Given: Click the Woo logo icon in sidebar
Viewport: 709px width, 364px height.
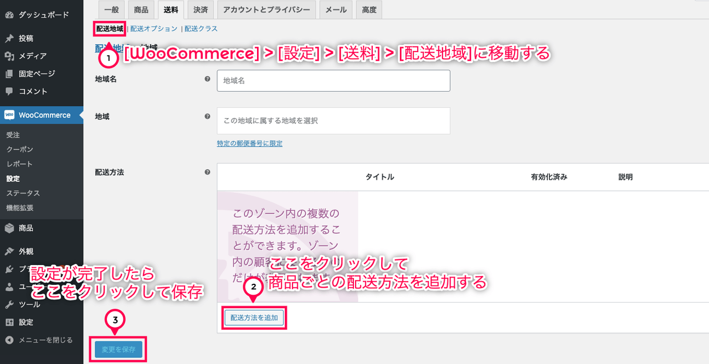Looking at the screenshot, I should coord(9,115).
